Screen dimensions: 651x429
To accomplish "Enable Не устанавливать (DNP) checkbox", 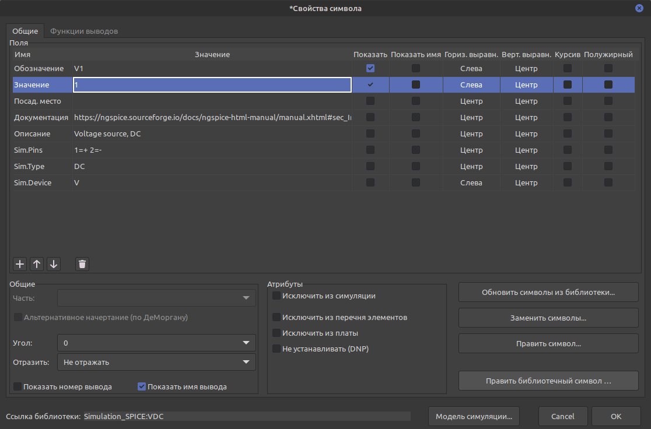I will [276, 349].
